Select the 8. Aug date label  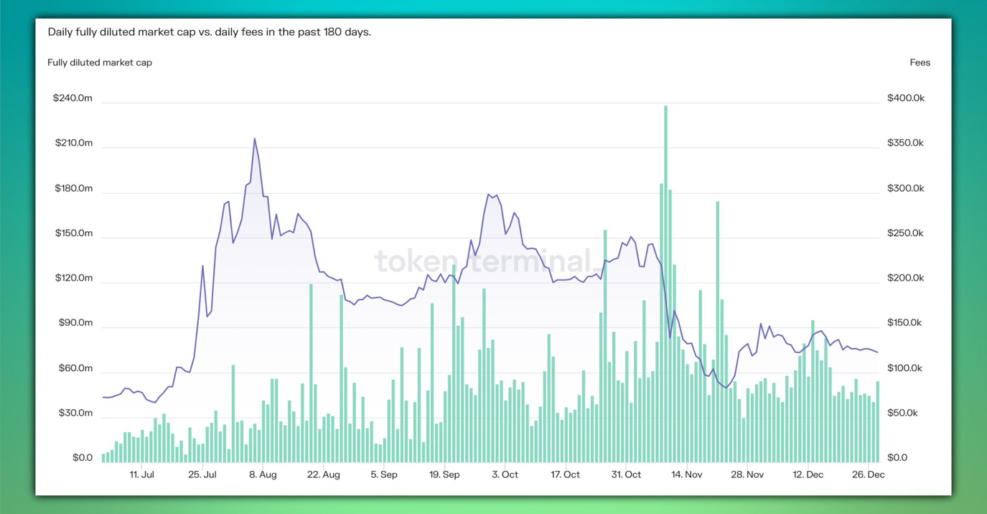coord(263,475)
